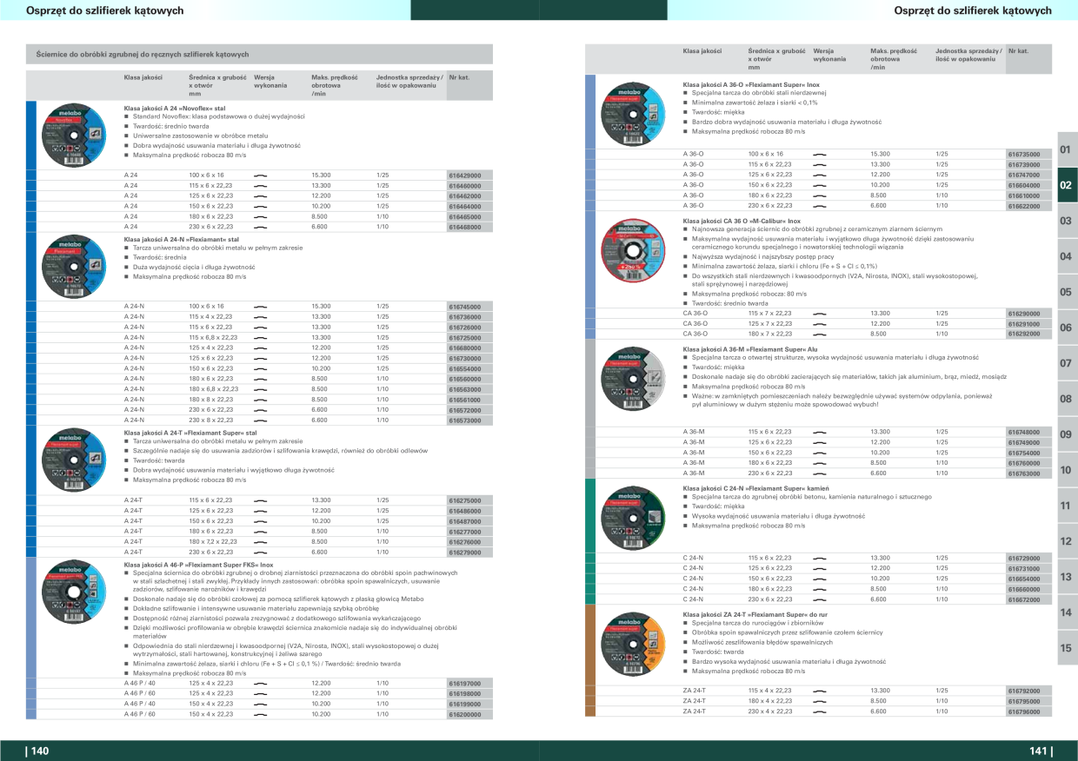
Task: Click heading 'Klasa jakości CA 36 O »M-Calibur« Inox'
Action: [742, 222]
